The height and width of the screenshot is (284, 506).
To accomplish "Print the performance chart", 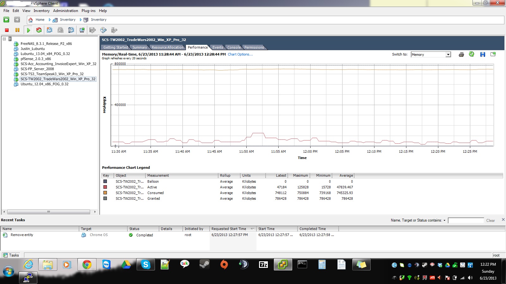I will [461, 54].
